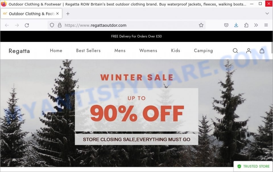
Task: Go to the Best Sellers page link
Action: (88, 51)
